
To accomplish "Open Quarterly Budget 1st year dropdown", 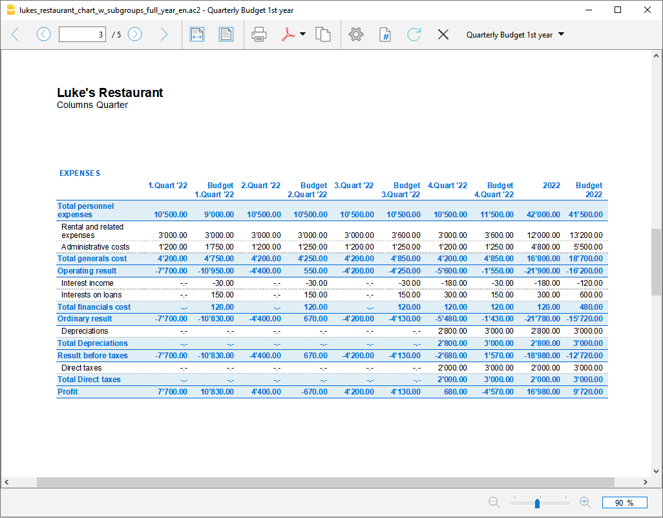I will click(515, 35).
